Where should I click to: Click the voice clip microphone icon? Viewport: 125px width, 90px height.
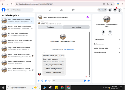point(39,81)
